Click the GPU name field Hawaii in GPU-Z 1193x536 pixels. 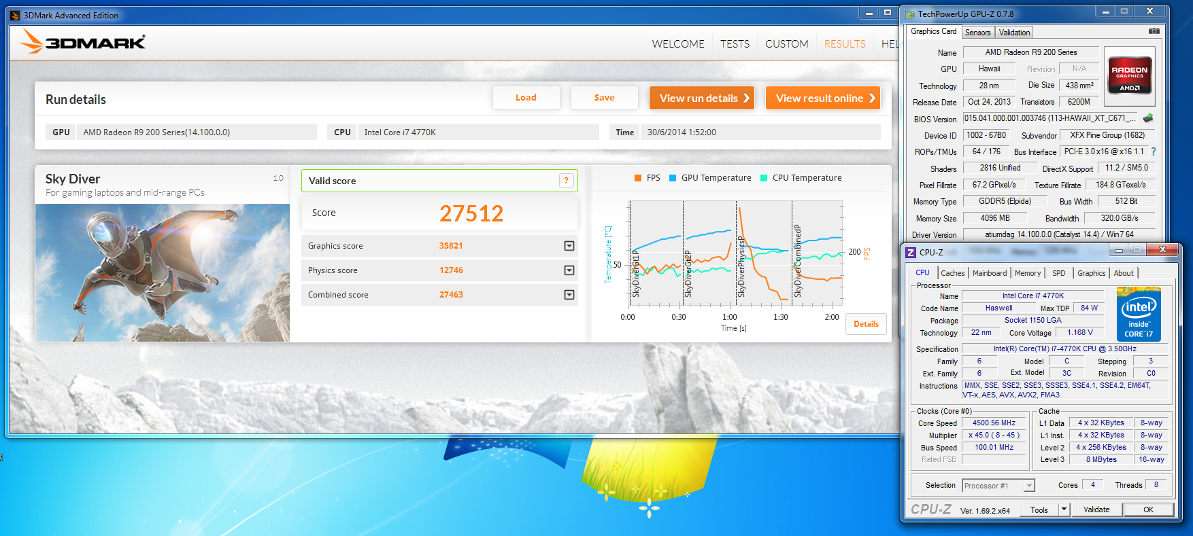tap(989, 69)
